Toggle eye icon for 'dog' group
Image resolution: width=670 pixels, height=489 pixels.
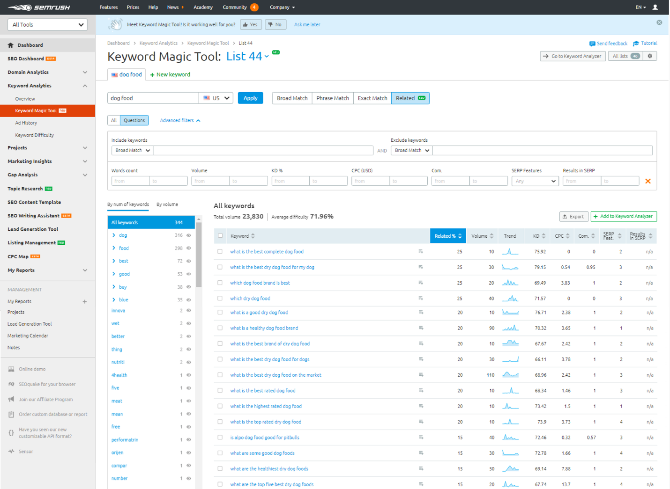click(x=189, y=235)
